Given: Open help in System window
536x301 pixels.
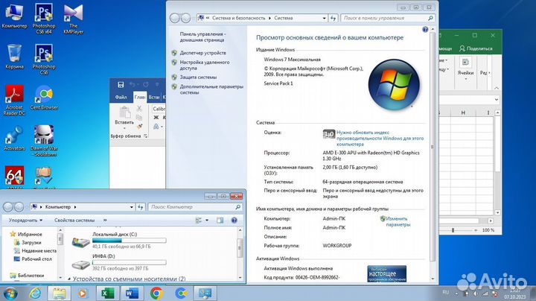Looking at the screenshot, I should pos(425,29).
